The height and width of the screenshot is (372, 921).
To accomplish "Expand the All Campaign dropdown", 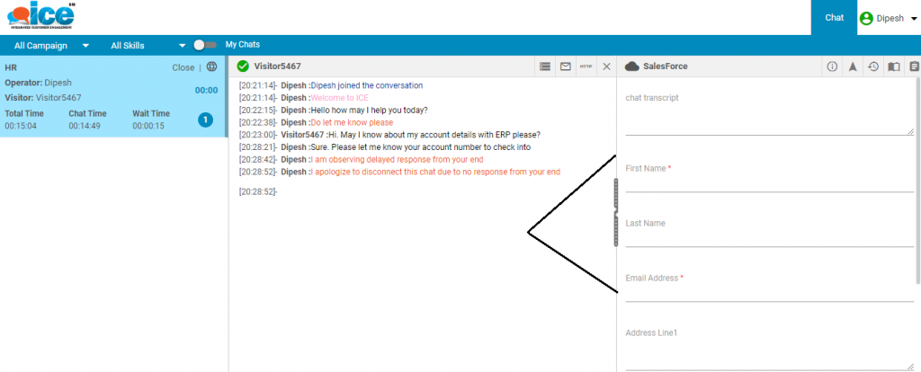I will (52, 45).
